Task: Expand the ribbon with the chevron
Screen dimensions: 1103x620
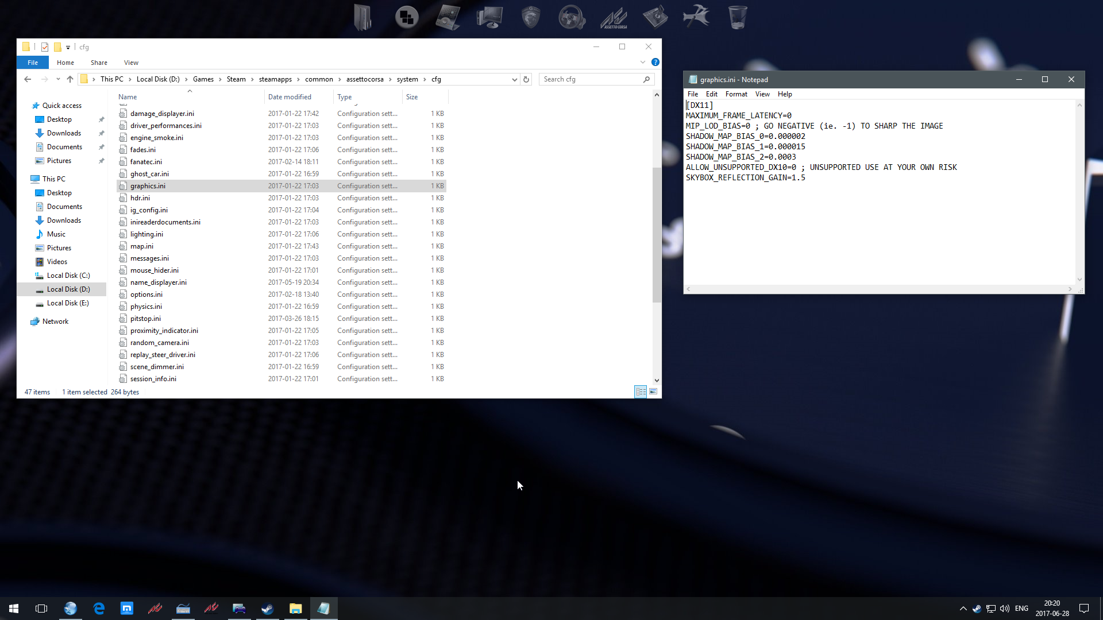Action: (643, 62)
